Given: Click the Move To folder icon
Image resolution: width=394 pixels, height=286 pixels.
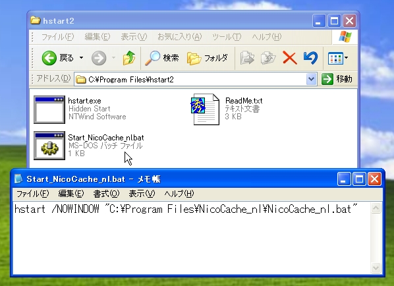Looking at the screenshot, I should [x=247, y=58].
